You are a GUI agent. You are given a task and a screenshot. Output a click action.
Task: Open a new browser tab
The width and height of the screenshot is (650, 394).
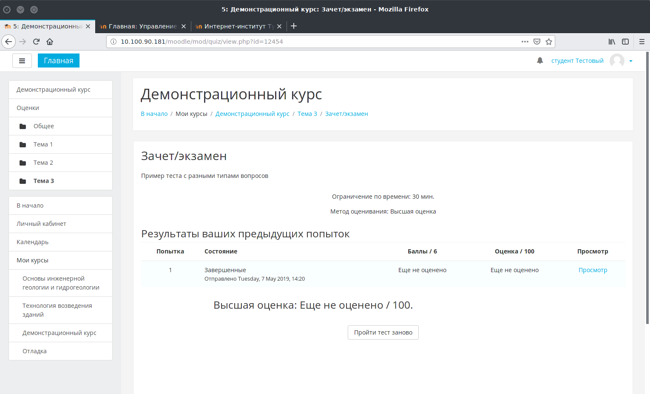(x=294, y=26)
